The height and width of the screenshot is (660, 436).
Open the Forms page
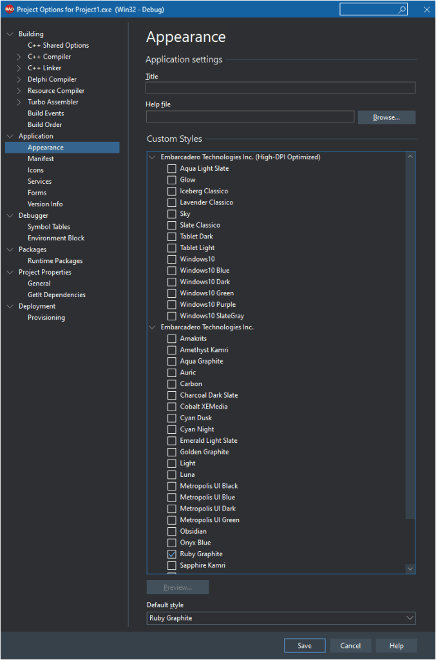37,193
